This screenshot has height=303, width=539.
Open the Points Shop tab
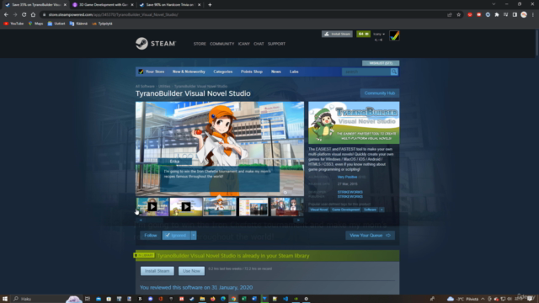(x=252, y=72)
